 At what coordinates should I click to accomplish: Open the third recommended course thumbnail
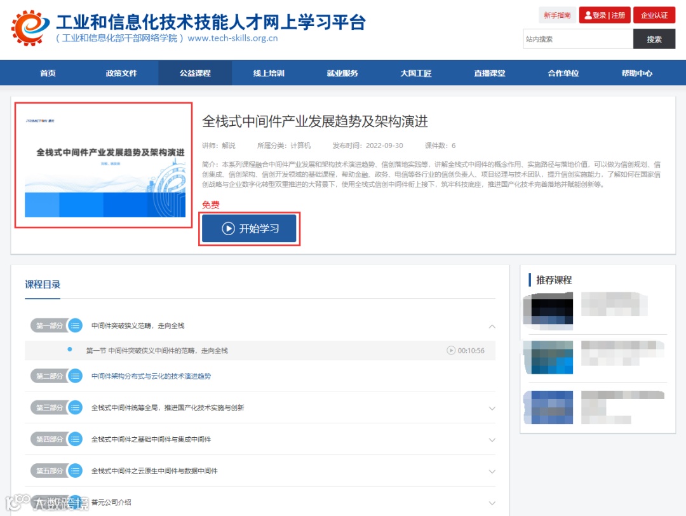coord(548,407)
